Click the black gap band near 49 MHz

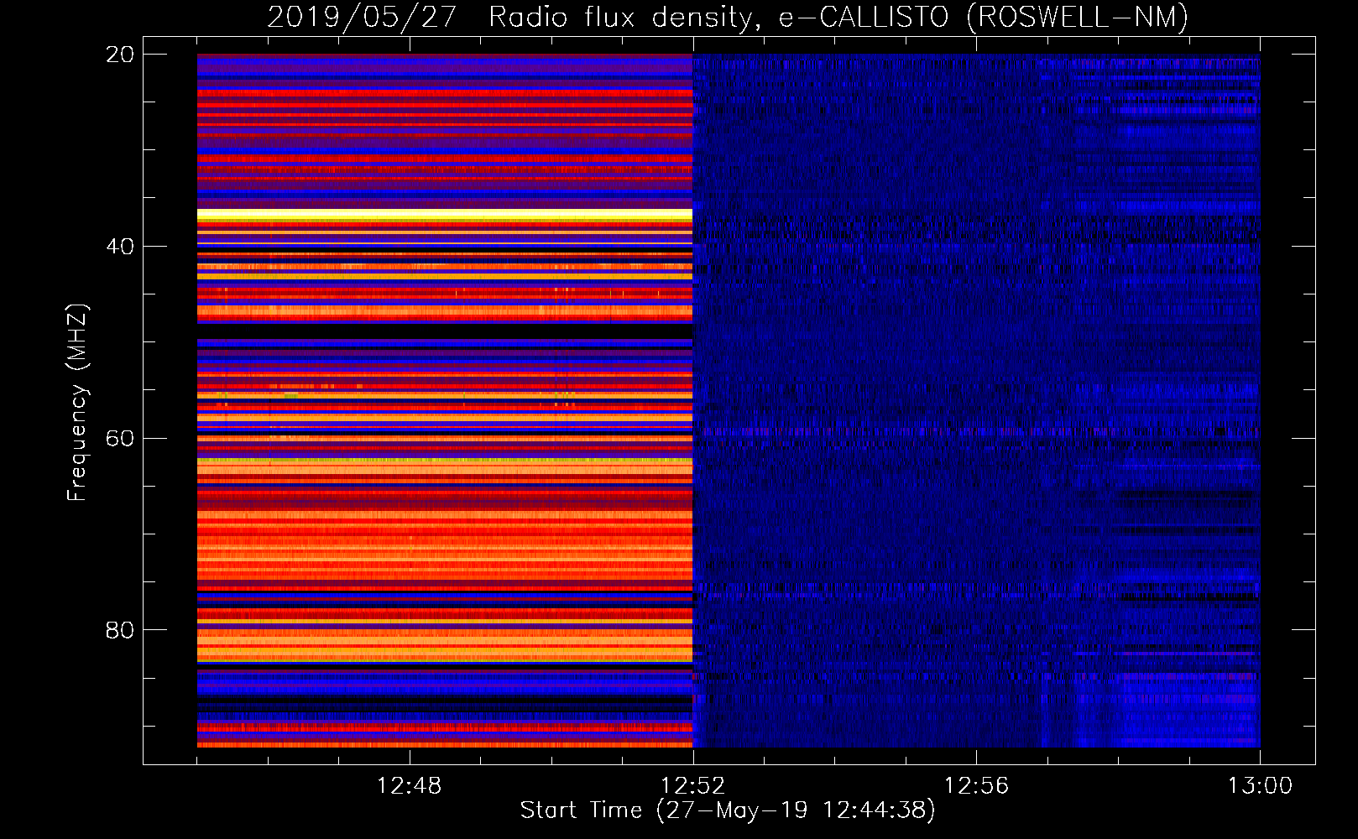445,331
